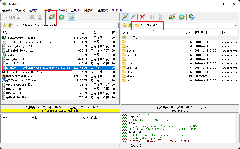Go up one folder in local pane
This screenshot has height=149, width=240.
pyautogui.click(x=10, y=25)
